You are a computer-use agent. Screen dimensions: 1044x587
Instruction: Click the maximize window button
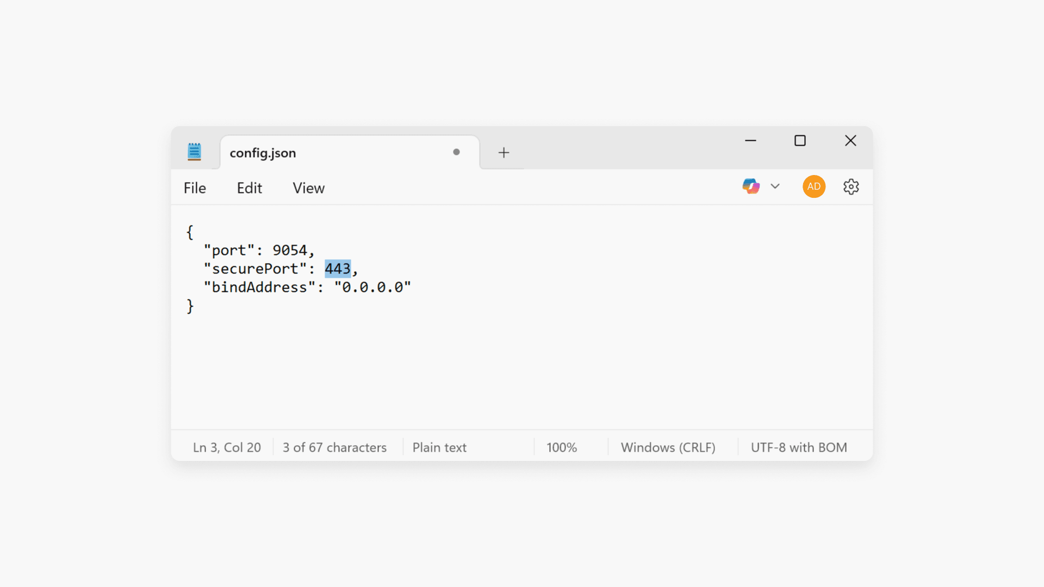click(800, 140)
